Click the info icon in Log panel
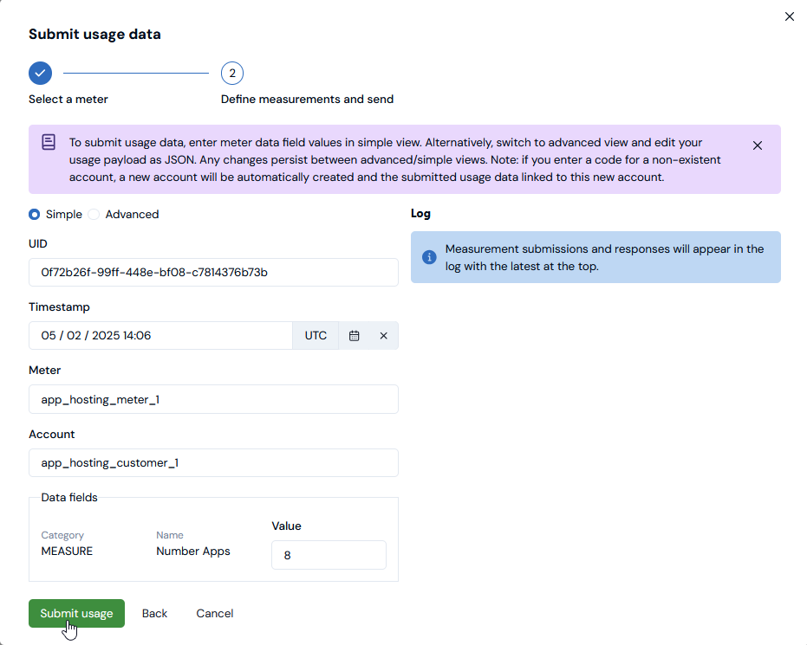 click(x=428, y=257)
